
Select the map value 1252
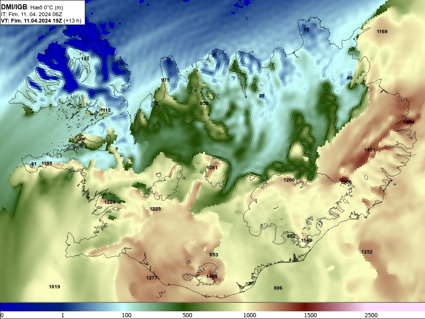click(x=367, y=252)
